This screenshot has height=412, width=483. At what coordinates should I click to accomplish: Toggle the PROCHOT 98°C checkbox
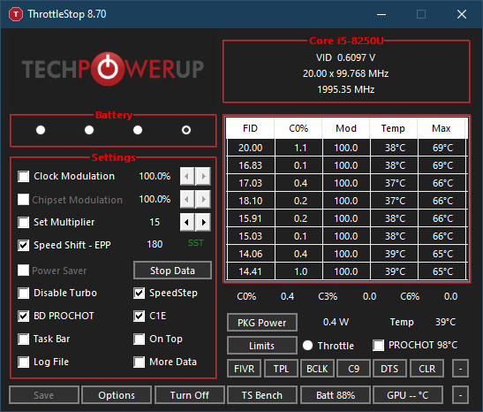pyautogui.click(x=378, y=346)
